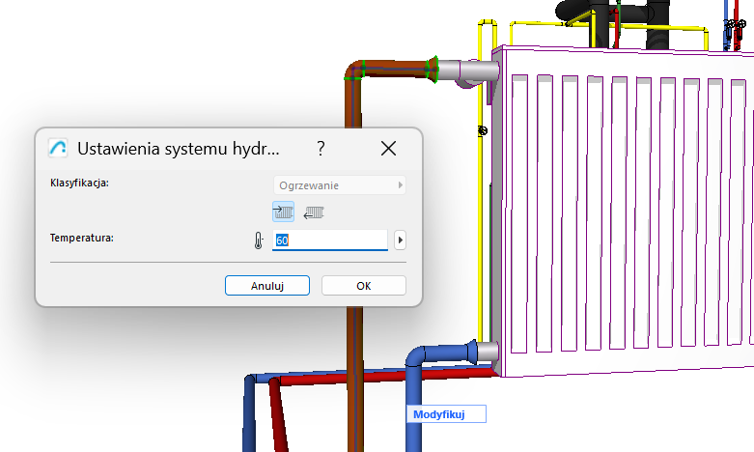Viewport: 754px width, 452px height.
Task: Open the help question mark in dialog
Action: tap(321, 149)
